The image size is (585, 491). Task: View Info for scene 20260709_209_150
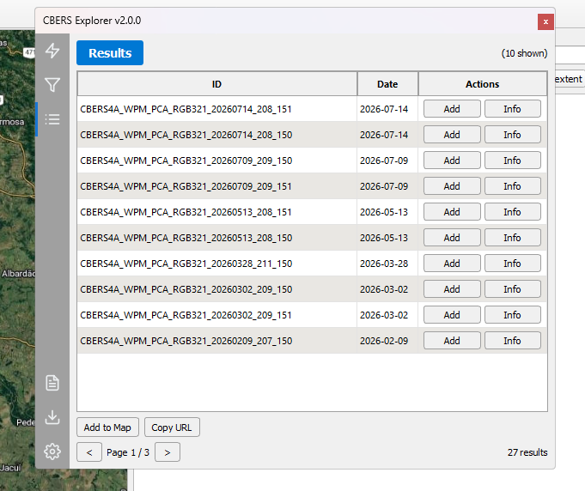tap(512, 161)
